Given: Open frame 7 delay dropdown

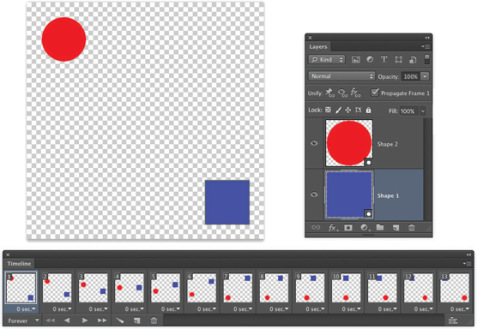Looking at the screenshot, I should coord(243,309).
